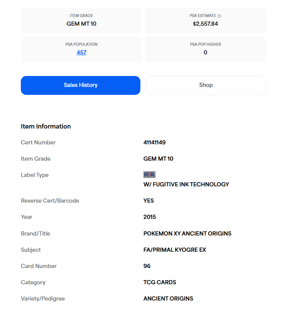291x313 pixels.
Task: Click the GEM MT 10 grade card
Action: tap(81, 21)
